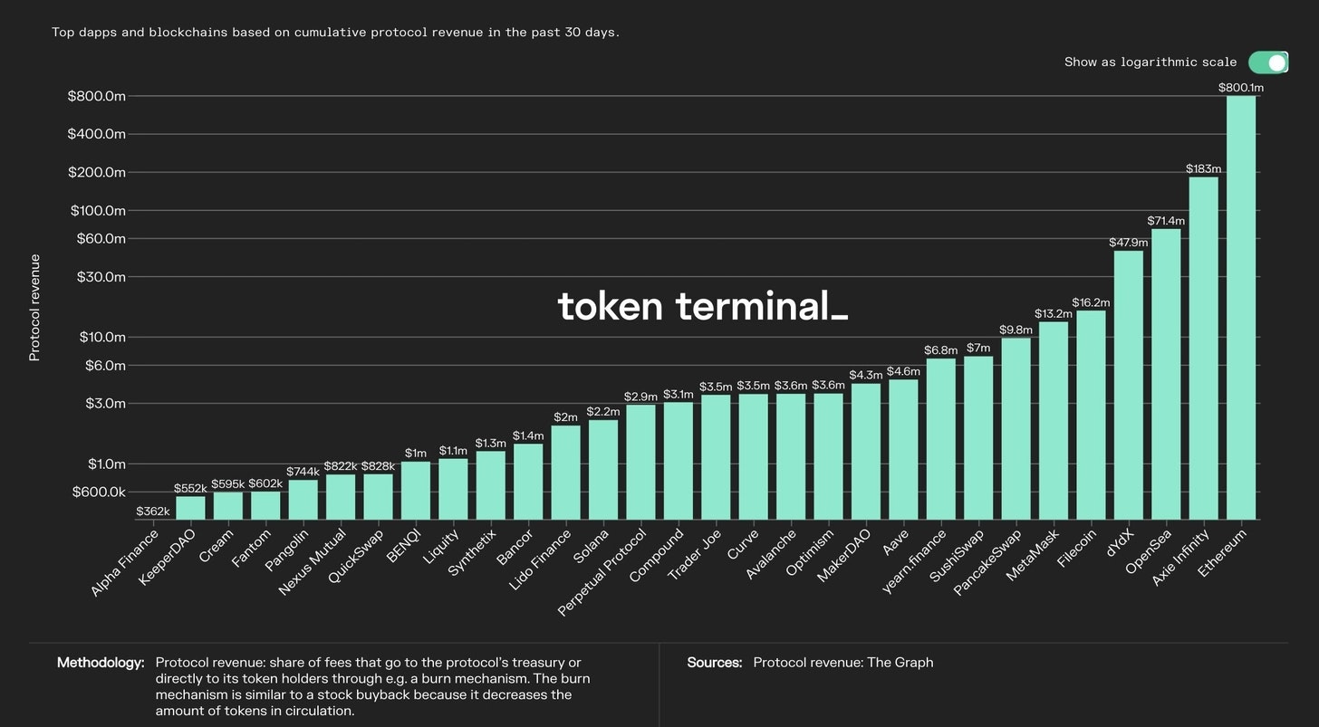Click the chart title about top dapps
Image resolution: width=1319 pixels, height=727 pixels.
coord(335,32)
